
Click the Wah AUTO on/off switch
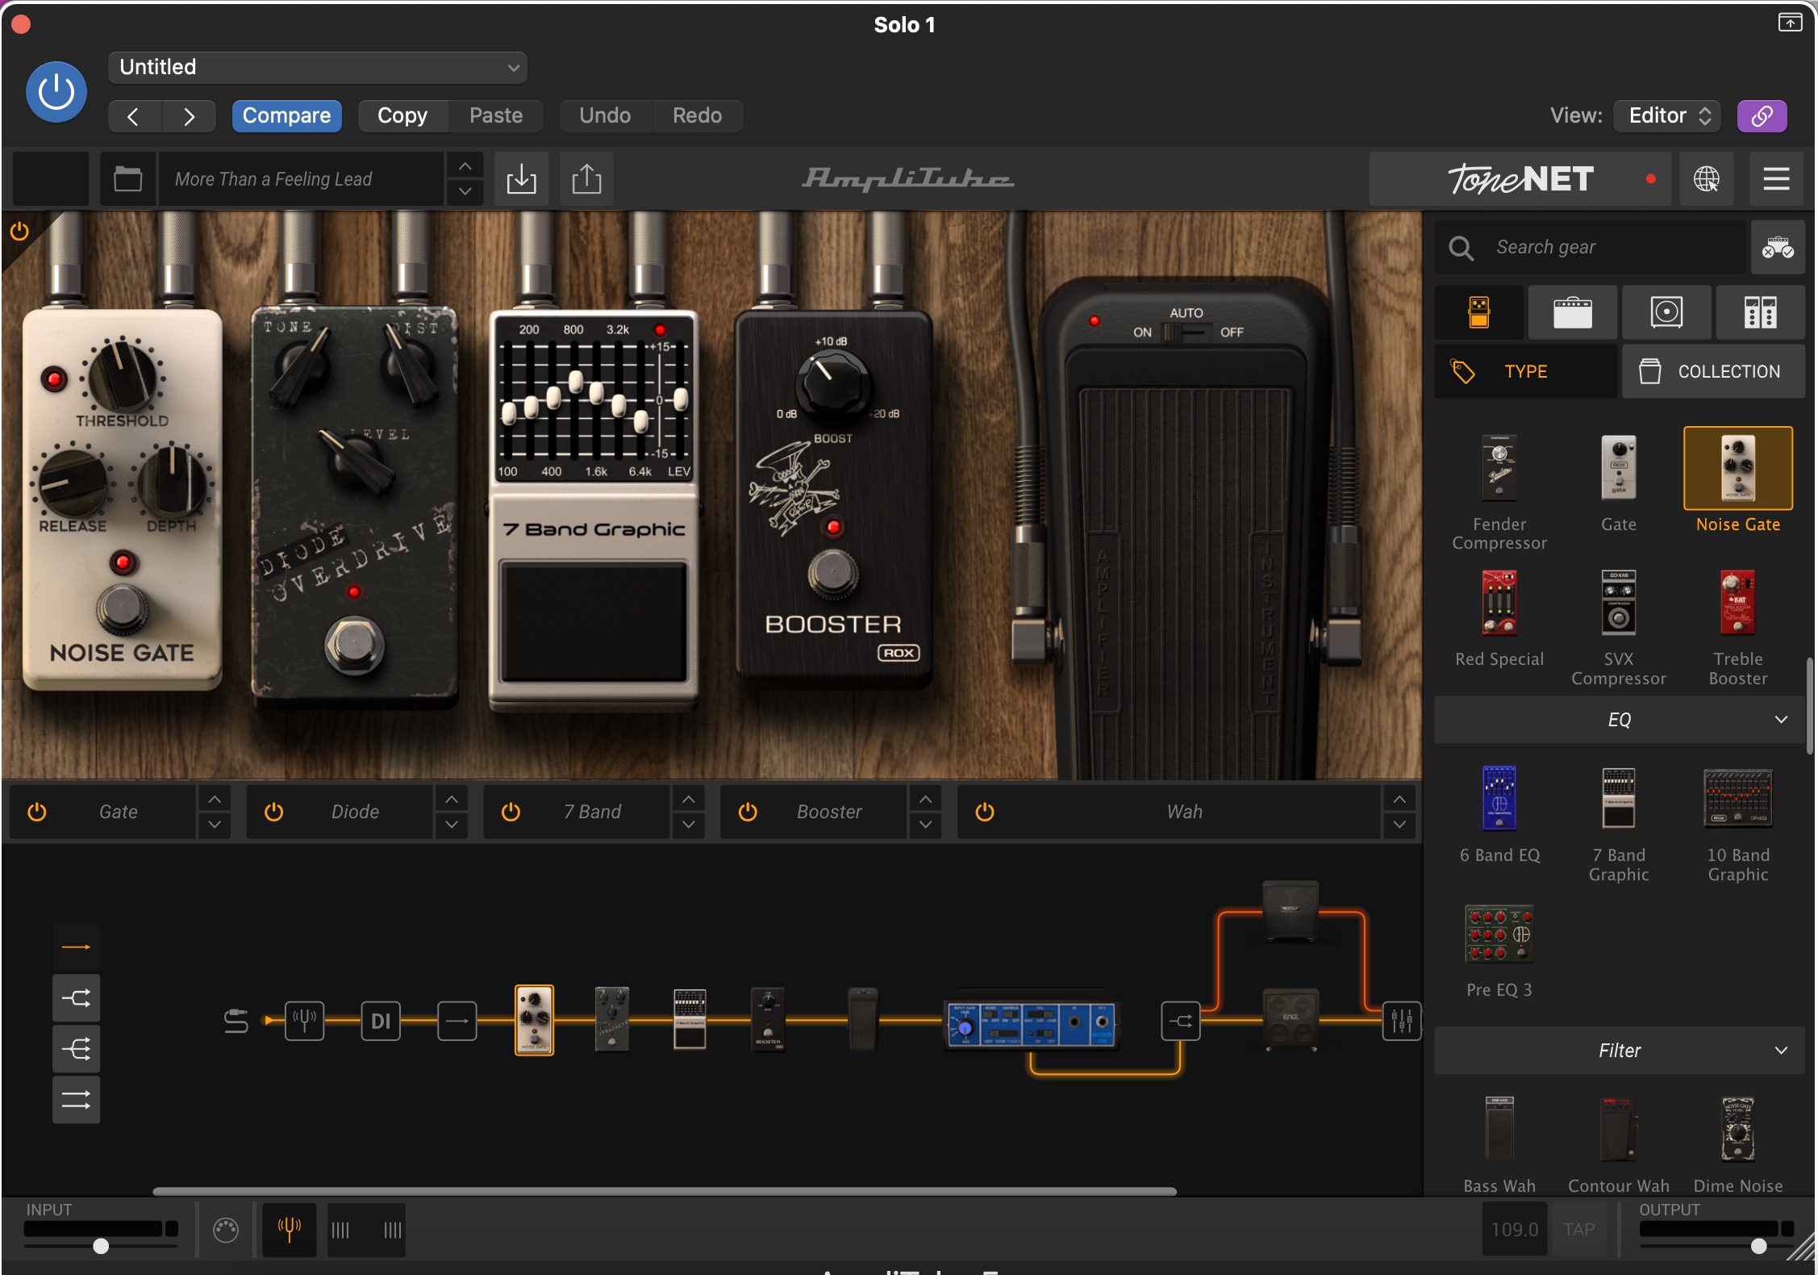pos(1186,332)
